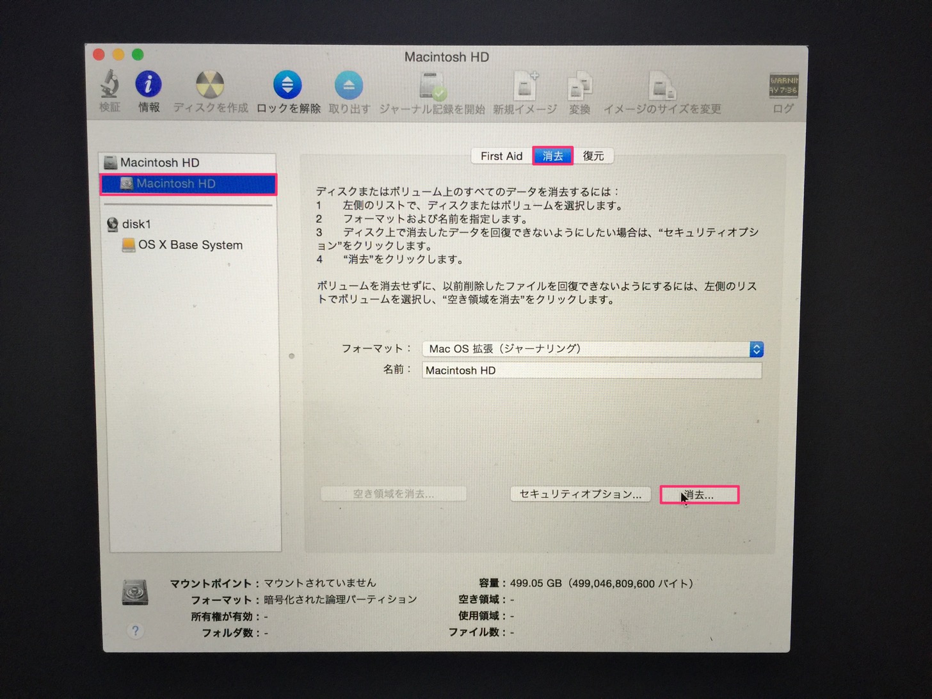Click the Verify (検証) microscope icon

110,84
